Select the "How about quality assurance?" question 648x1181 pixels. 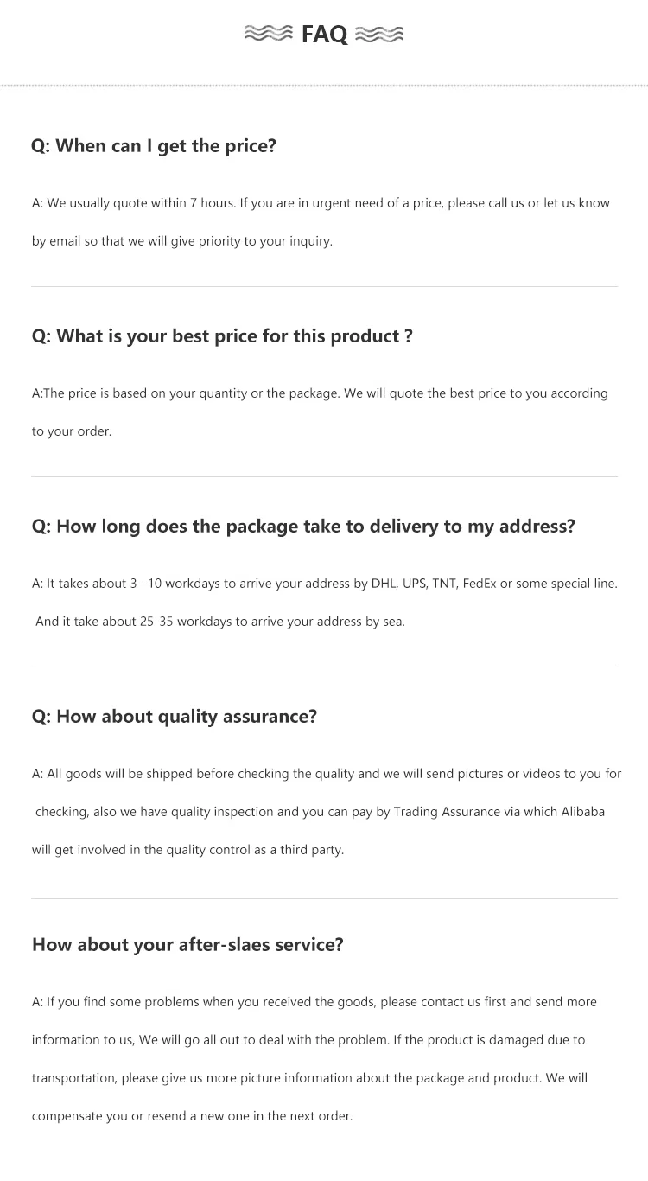coord(175,717)
